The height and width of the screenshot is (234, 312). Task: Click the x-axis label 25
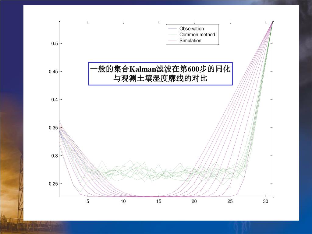point(230,201)
